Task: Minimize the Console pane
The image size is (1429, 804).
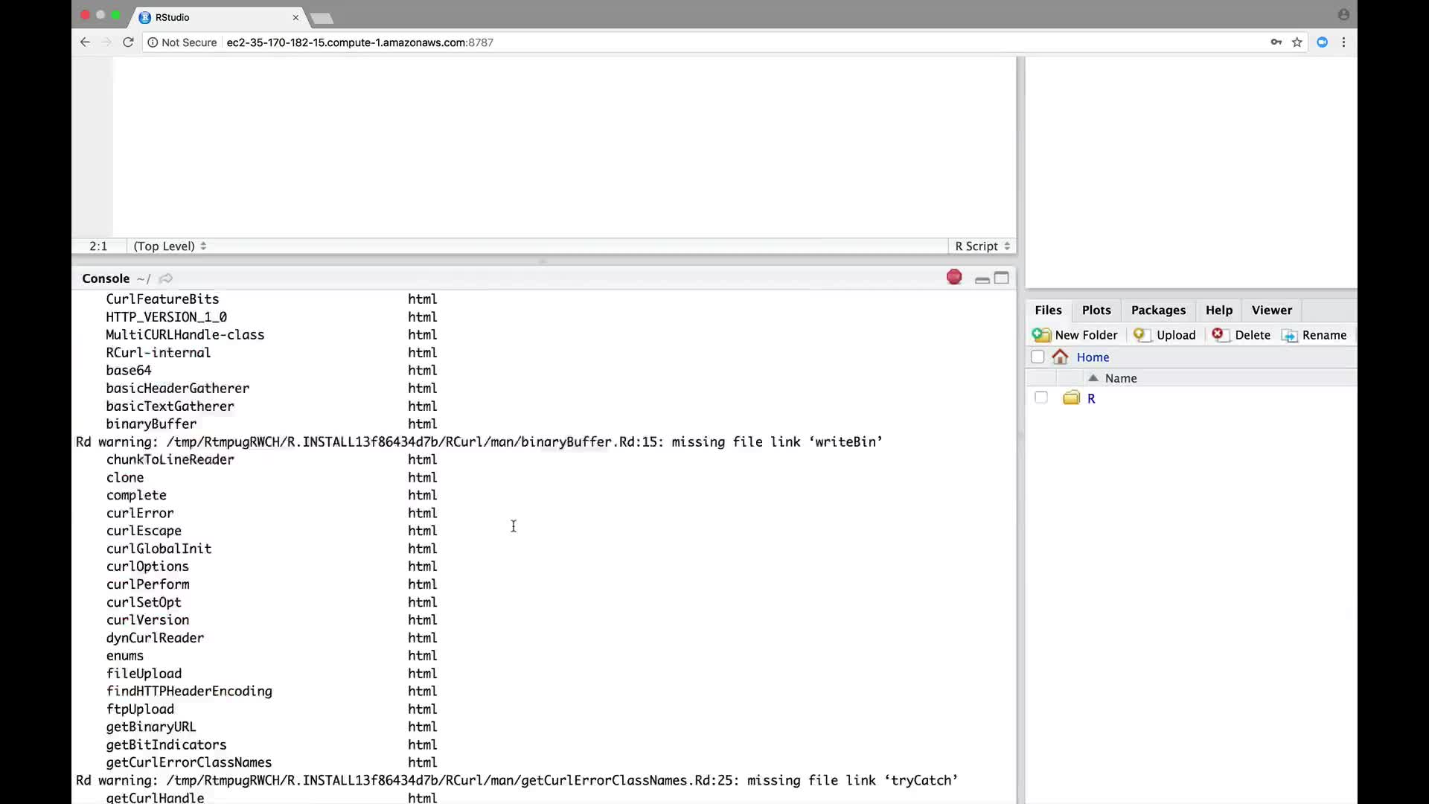Action: pyautogui.click(x=982, y=279)
